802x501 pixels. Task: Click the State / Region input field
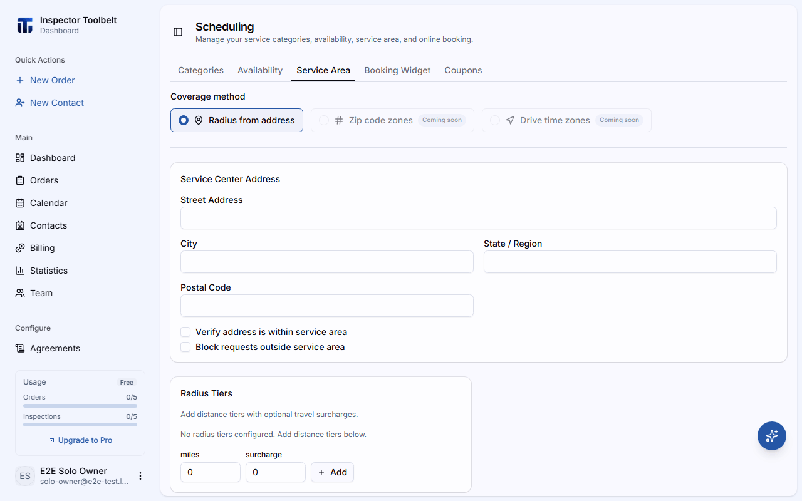tap(630, 262)
